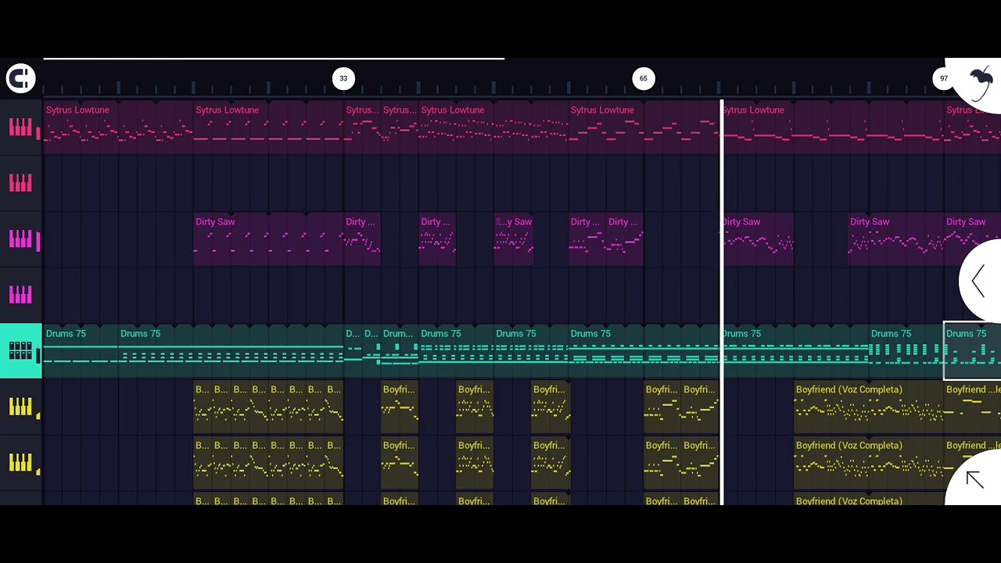
Task: Select the empty magenta track icon below Dirty Saw
Action: (x=20, y=295)
